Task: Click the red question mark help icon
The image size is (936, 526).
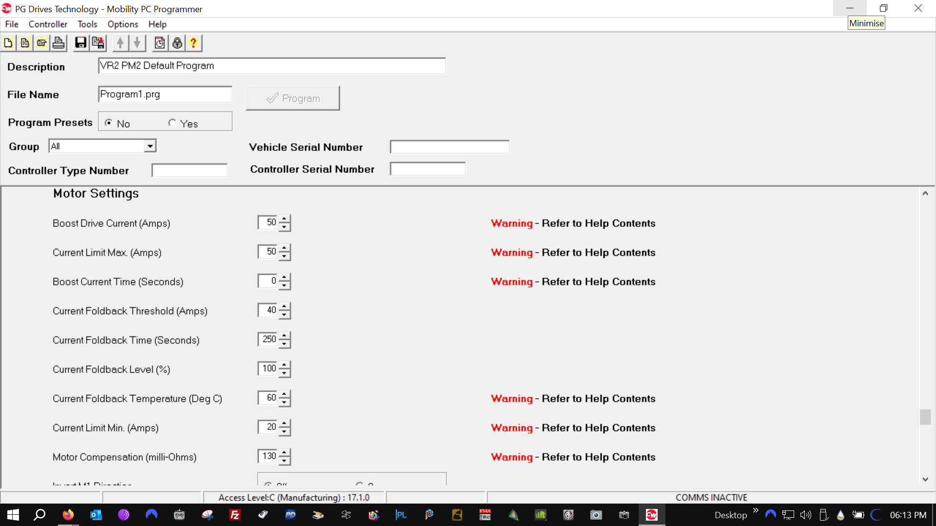Action: tap(194, 43)
